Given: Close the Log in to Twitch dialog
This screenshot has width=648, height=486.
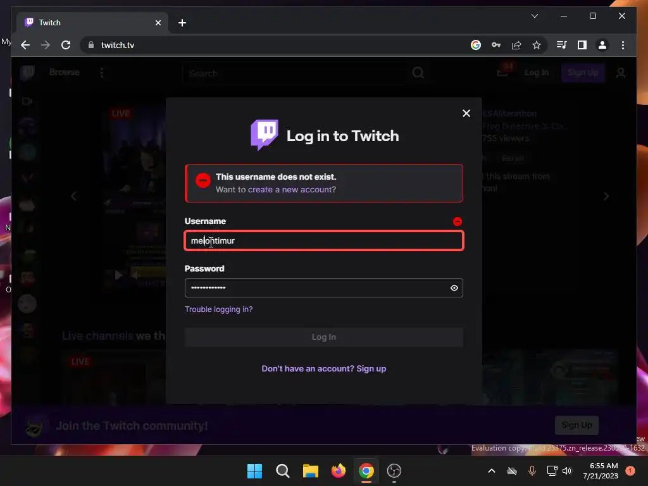Looking at the screenshot, I should (466, 113).
